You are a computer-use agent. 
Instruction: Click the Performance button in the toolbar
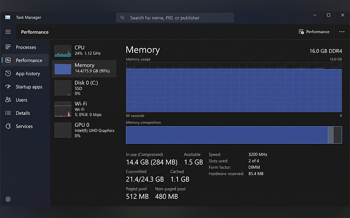coord(314,32)
